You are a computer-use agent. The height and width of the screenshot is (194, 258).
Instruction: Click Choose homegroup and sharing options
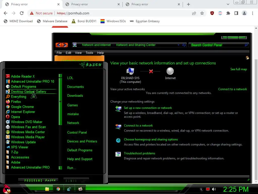tap(151, 139)
